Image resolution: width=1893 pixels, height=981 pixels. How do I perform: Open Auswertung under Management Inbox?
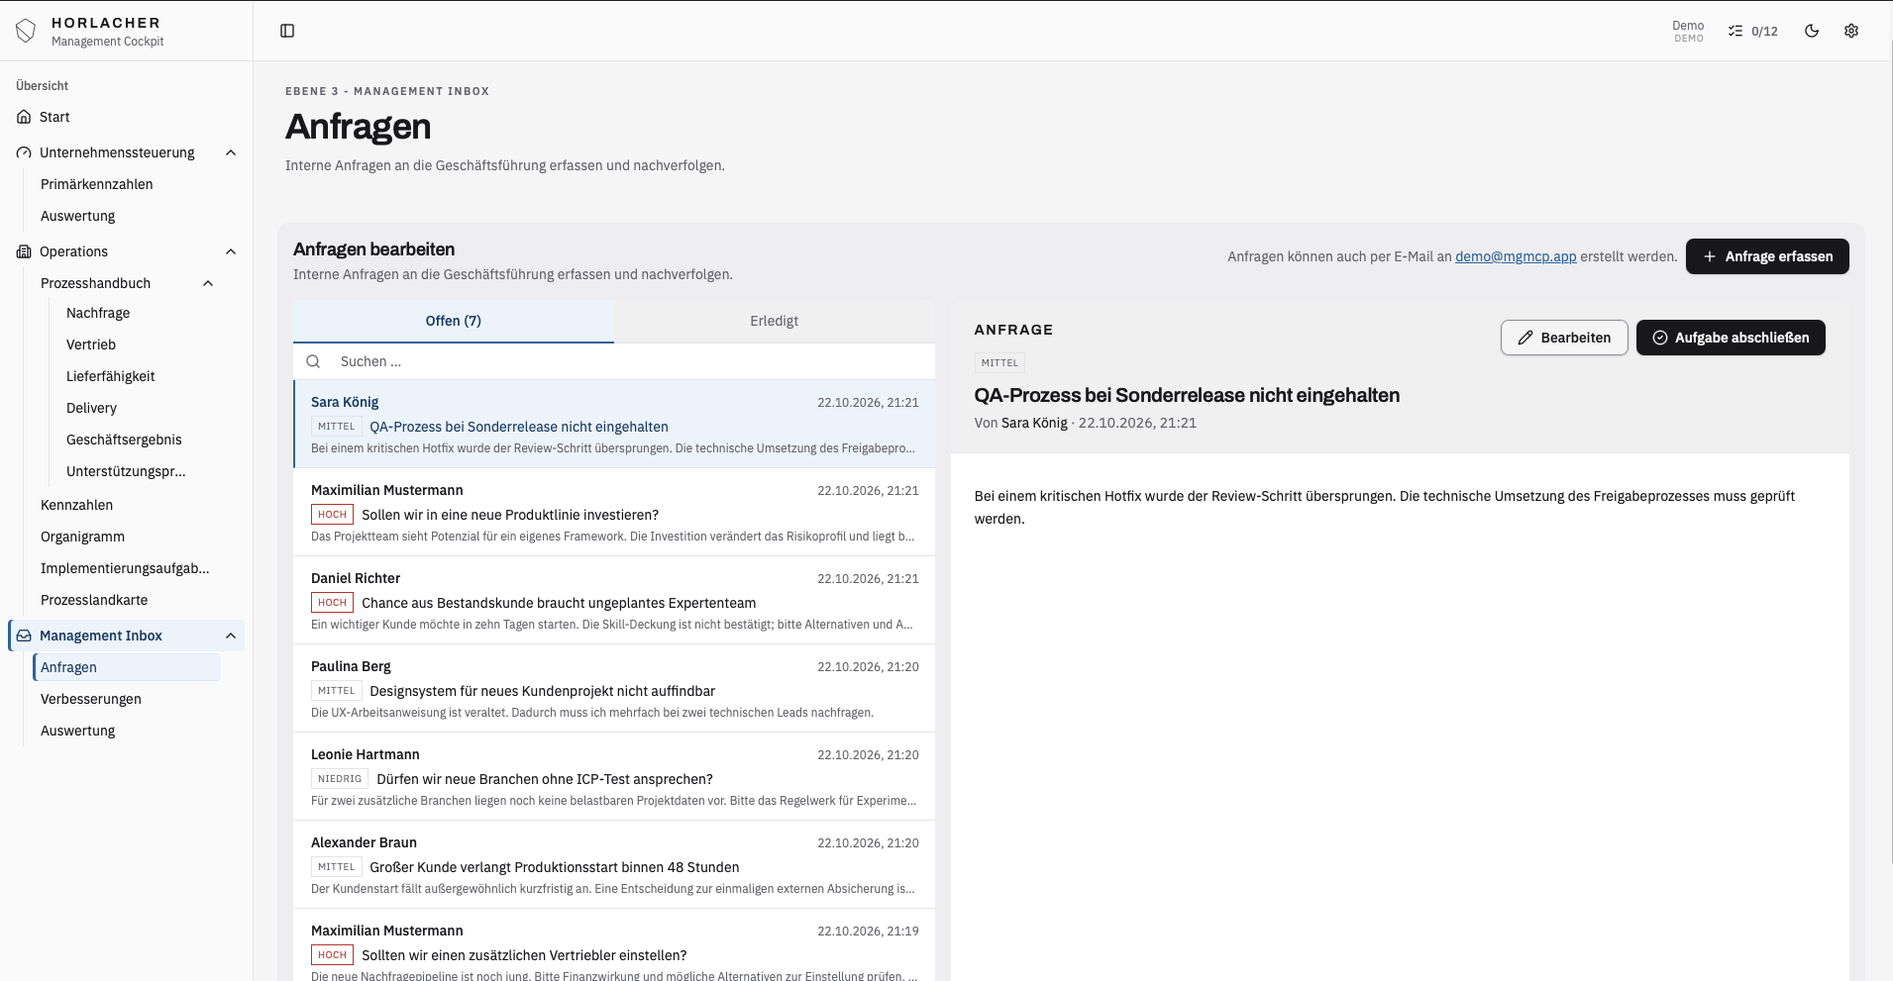click(78, 731)
